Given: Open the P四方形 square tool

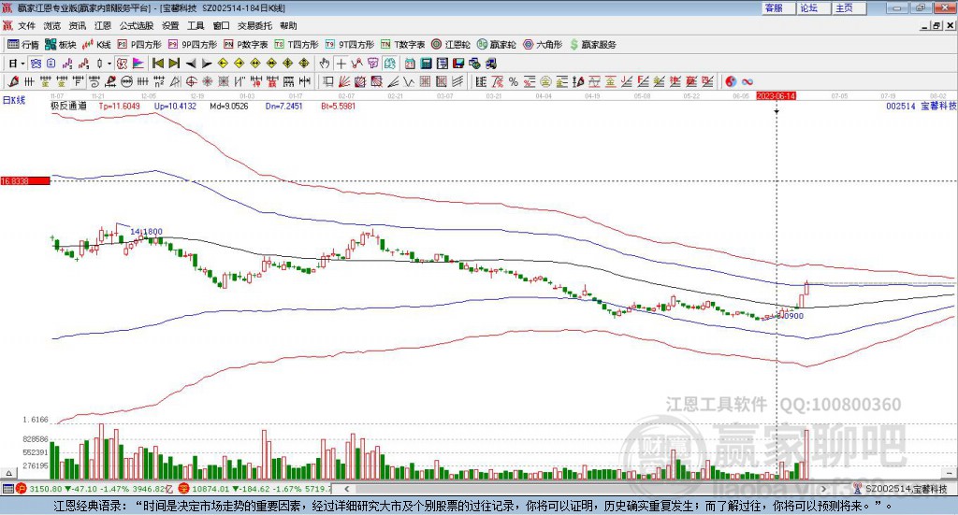Looking at the screenshot, I should (139, 45).
